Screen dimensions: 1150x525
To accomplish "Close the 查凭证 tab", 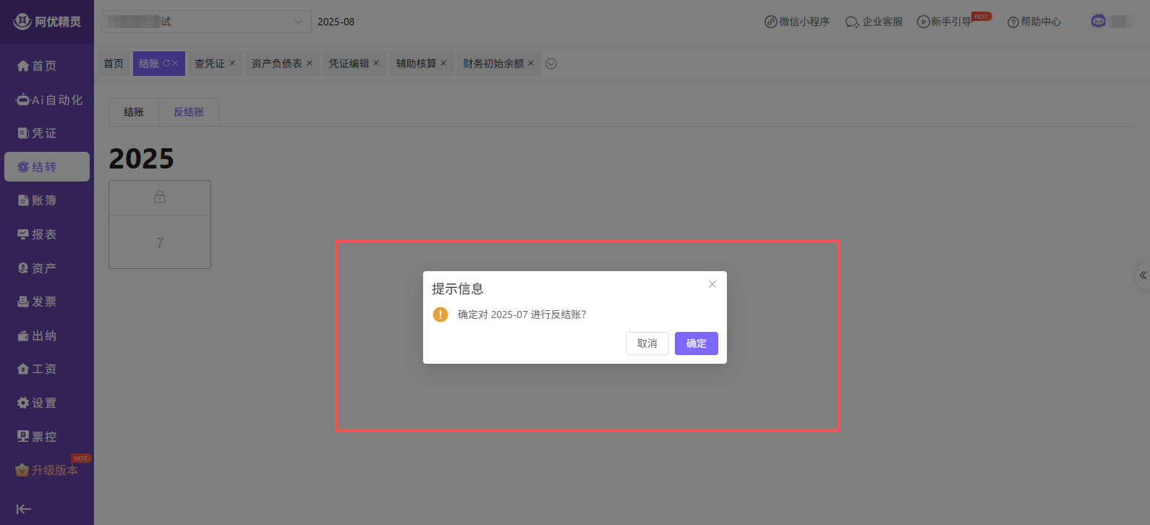I will pyautogui.click(x=232, y=64).
